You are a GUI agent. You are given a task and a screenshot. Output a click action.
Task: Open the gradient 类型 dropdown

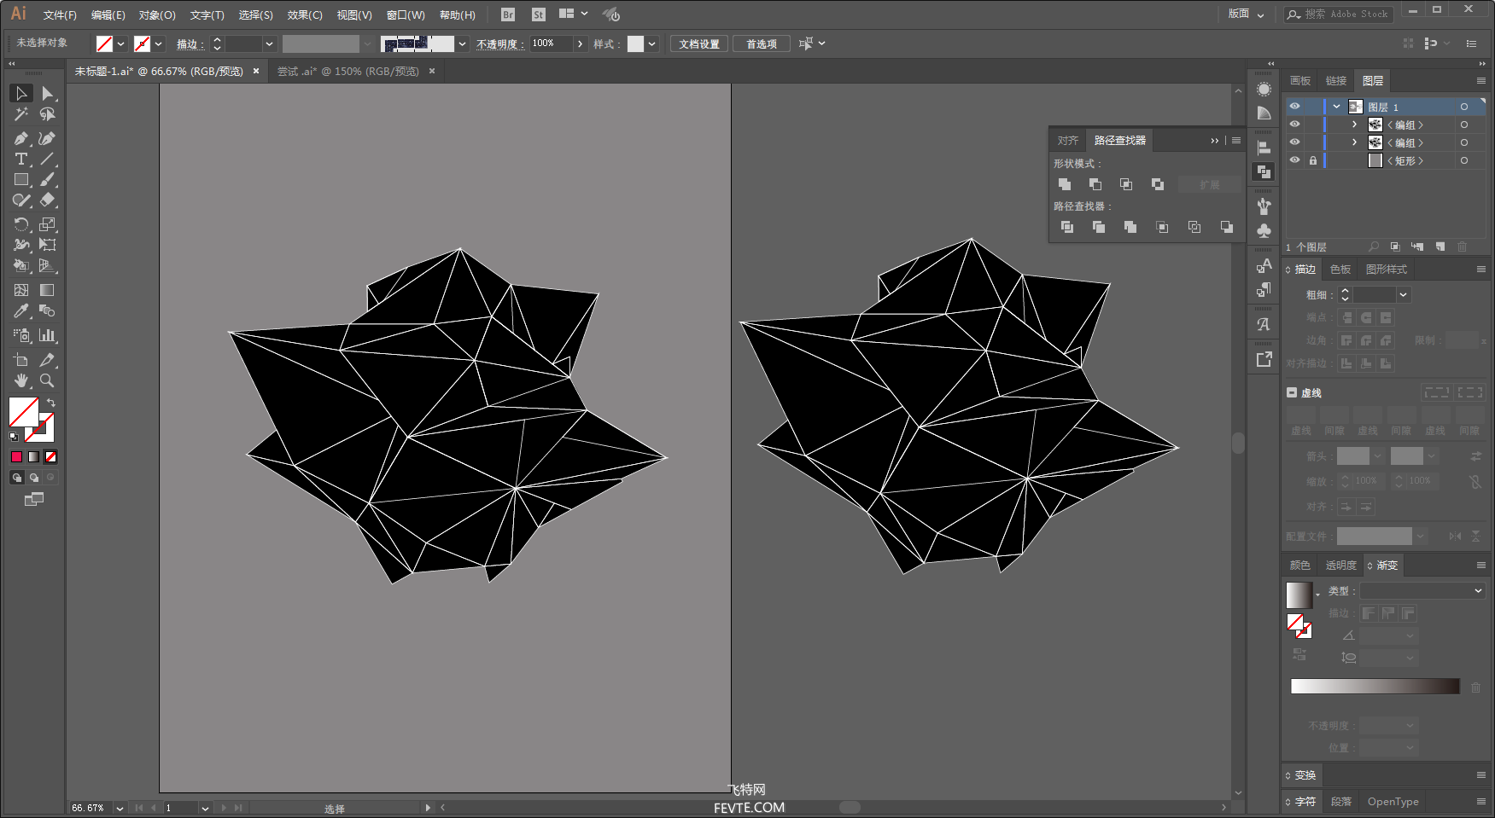1422,590
